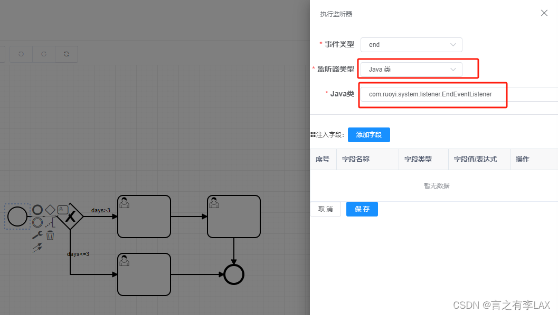Open the 事件类型 dropdown showing end
The height and width of the screenshot is (315, 558).
click(x=411, y=45)
